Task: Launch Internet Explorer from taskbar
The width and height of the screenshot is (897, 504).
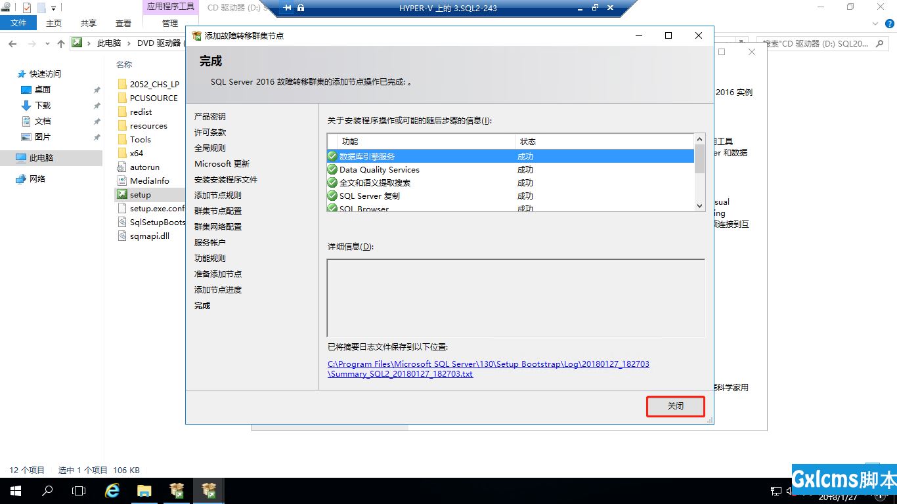Action: click(112, 490)
